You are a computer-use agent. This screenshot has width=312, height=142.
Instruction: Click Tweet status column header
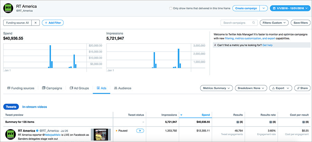coord(136,115)
